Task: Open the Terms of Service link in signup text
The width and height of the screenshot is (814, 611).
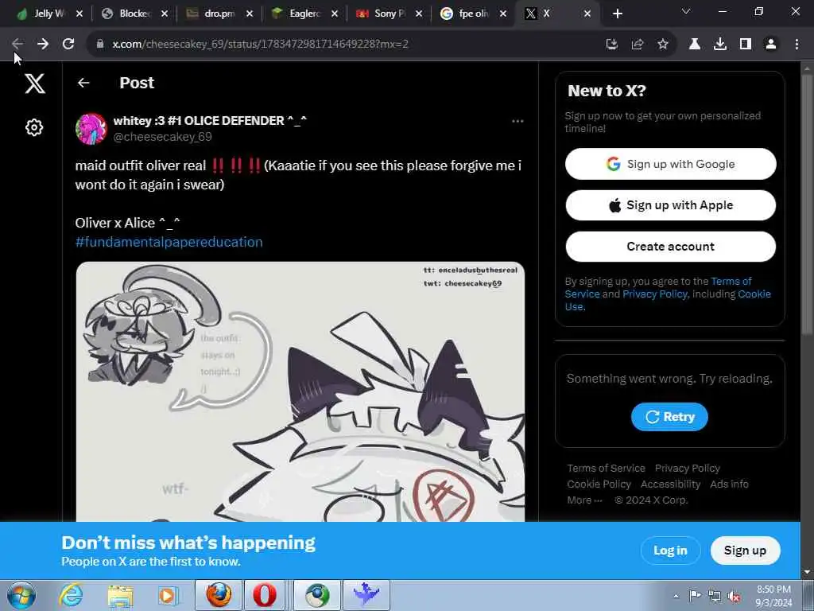Action: (731, 282)
